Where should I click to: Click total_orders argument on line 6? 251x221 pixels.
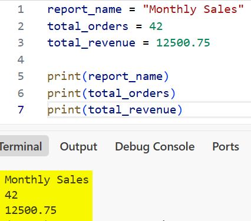point(129,93)
